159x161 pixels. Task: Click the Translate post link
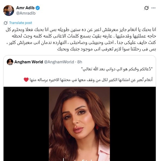point(21,23)
